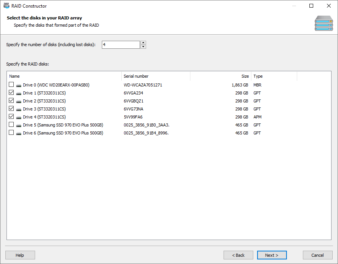Increase the number of disks with the up arrow
Viewport: 338px width, 264px height.
tap(143, 42)
